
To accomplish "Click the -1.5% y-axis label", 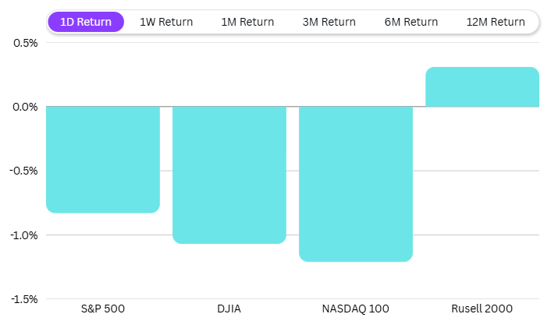I will click(24, 298).
